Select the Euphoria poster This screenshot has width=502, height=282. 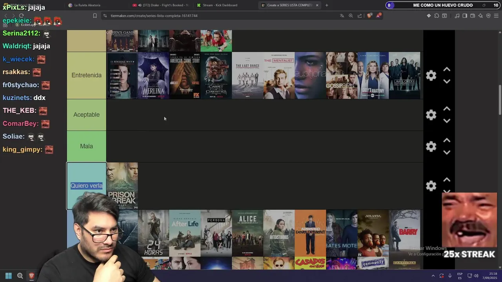pos(310,76)
